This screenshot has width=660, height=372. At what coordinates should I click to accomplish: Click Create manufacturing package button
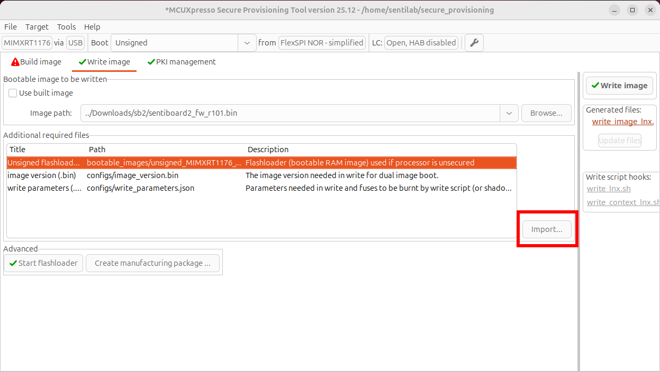(152, 263)
